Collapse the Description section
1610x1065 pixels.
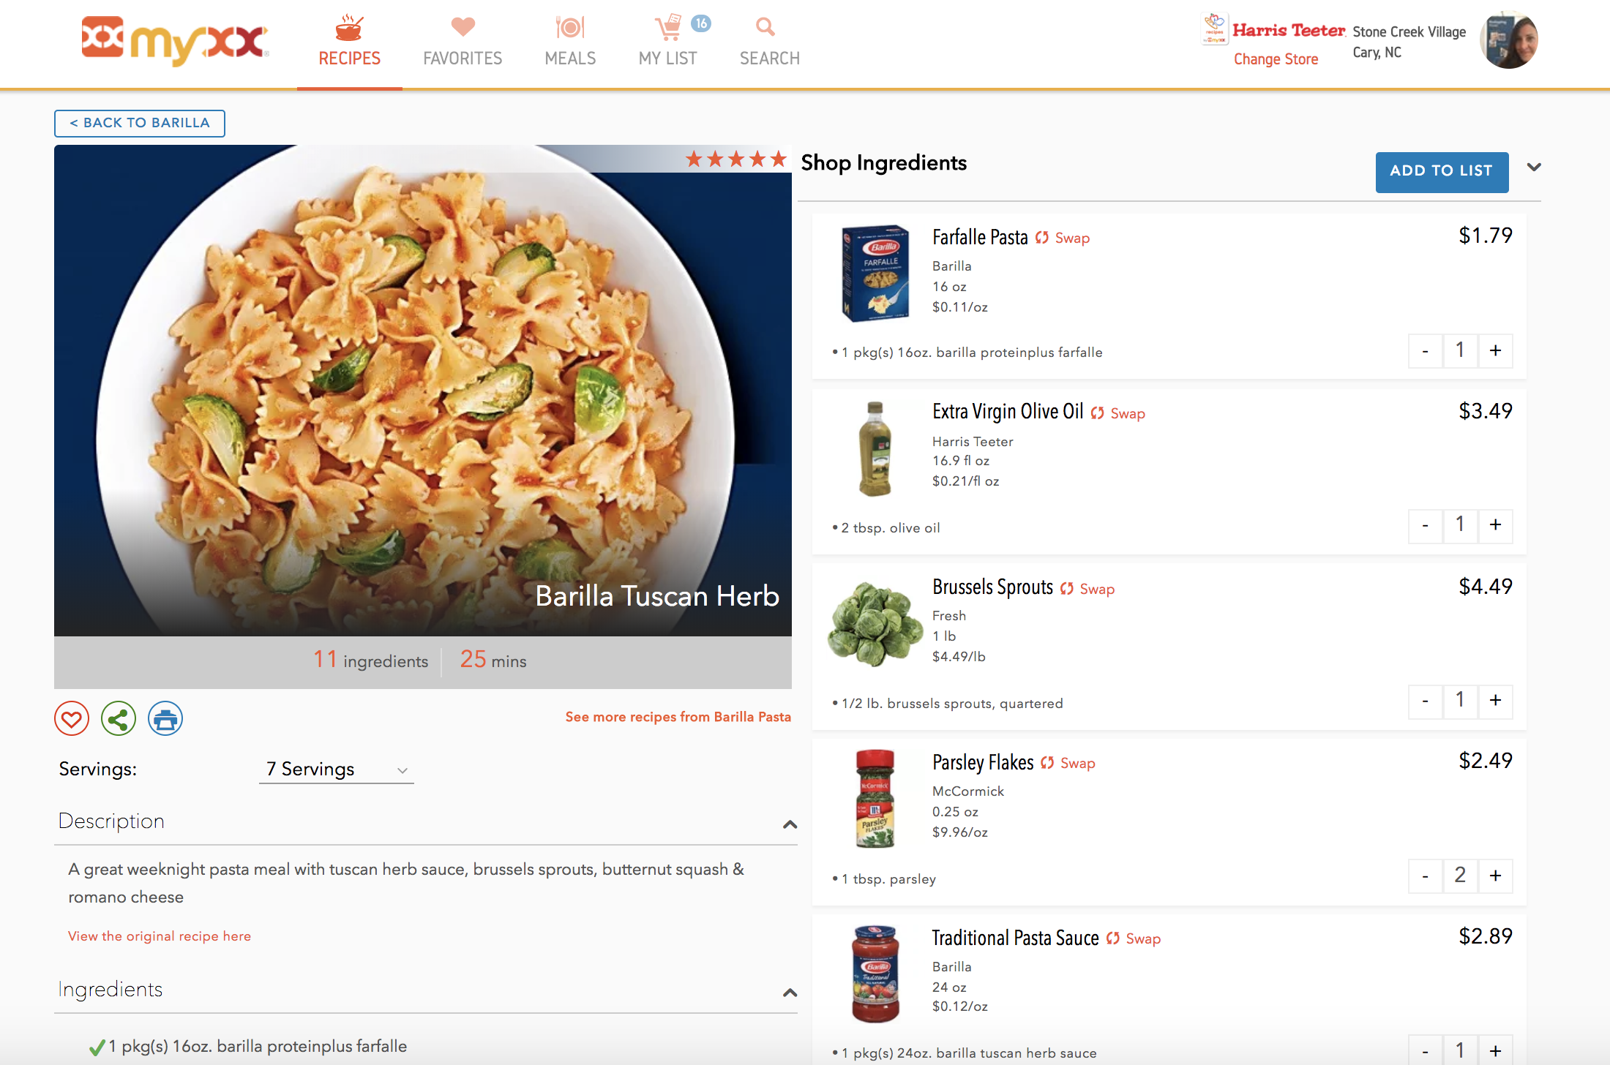click(x=789, y=824)
